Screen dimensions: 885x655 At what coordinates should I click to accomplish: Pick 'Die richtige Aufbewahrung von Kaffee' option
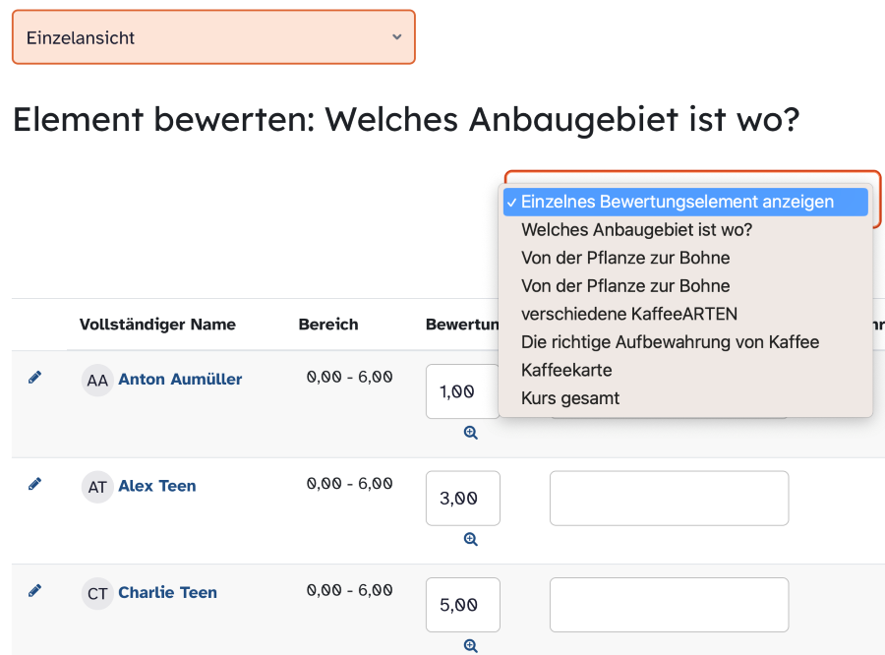tap(670, 342)
